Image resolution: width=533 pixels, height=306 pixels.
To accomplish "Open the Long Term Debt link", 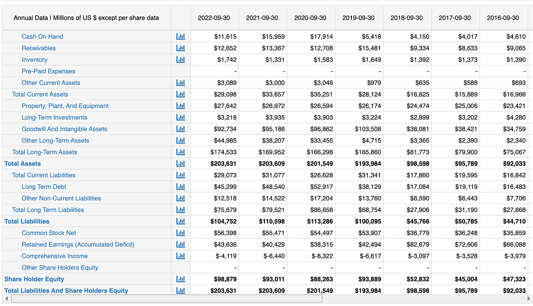I will click(x=44, y=187).
